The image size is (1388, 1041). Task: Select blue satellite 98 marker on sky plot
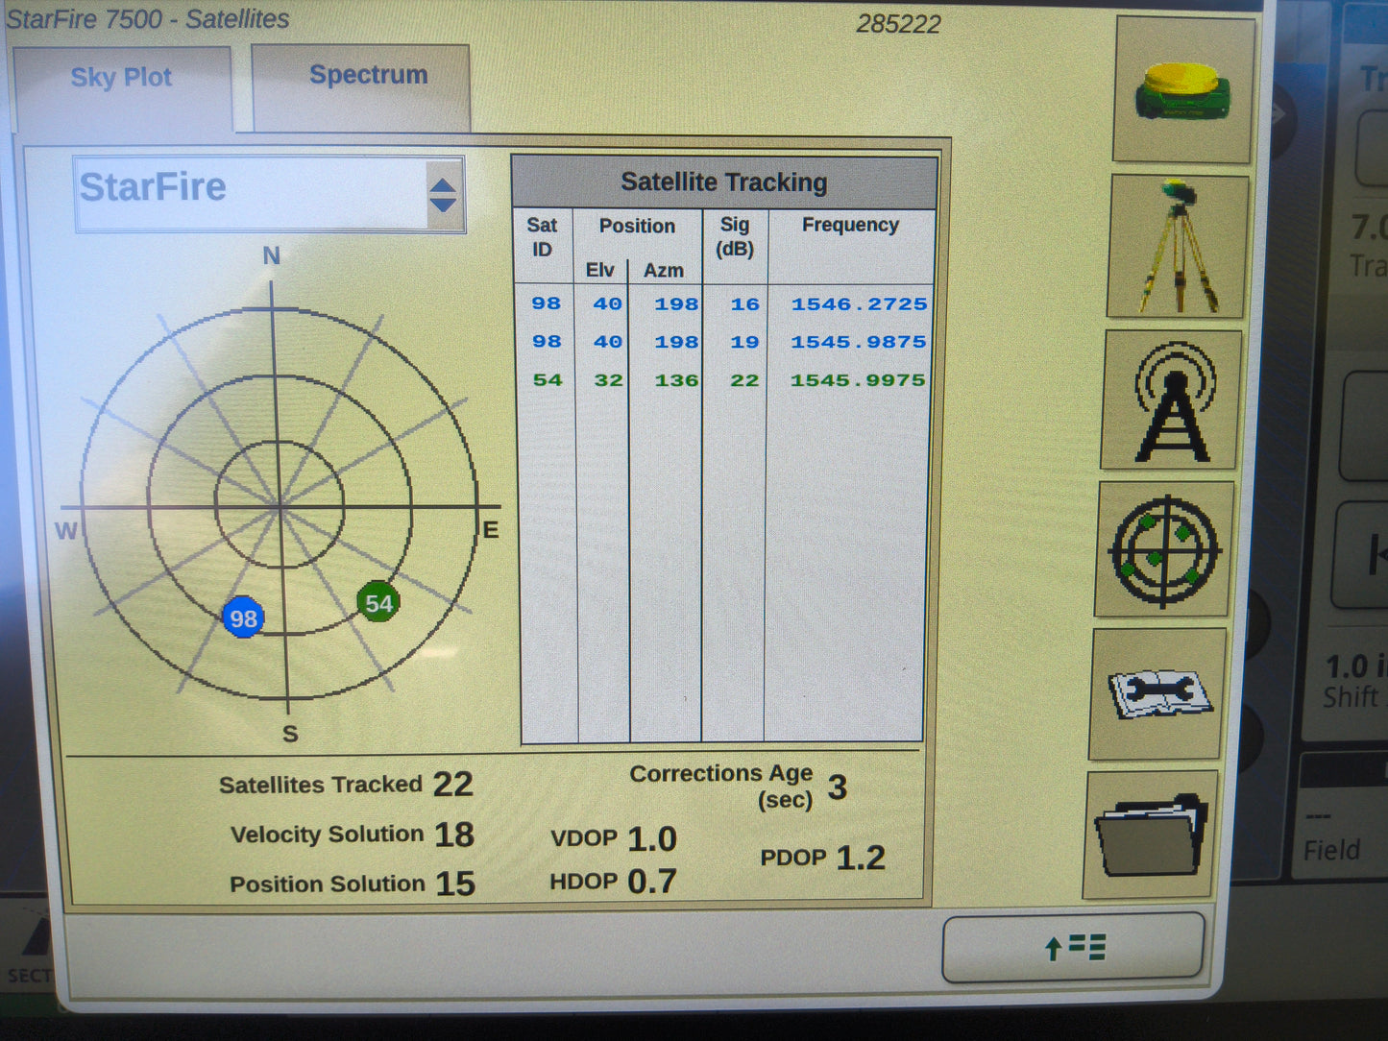243,618
